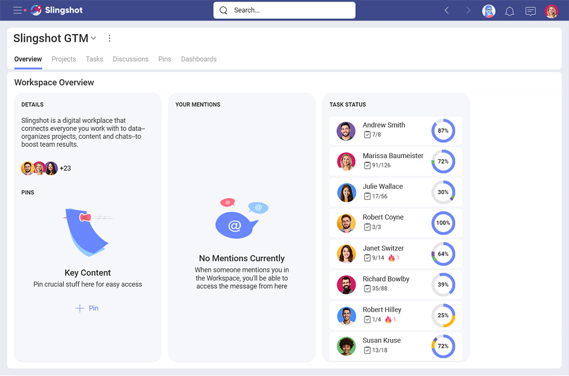The width and height of the screenshot is (569, 376).
Task: Go forward with the right arrow
Action: click(468, 11)
